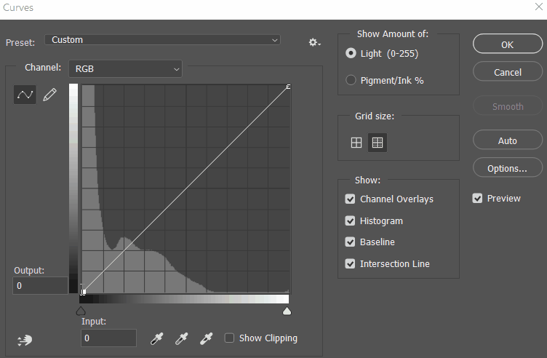
Task: Close the Curves dialog window
Action: (538, 7)
